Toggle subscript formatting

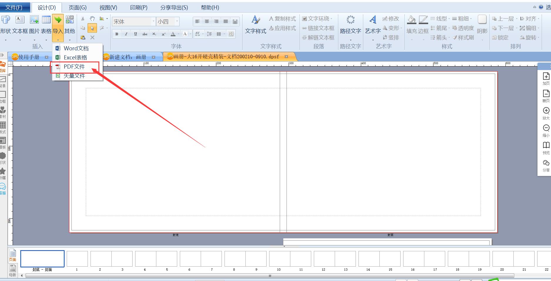click(154, 34)
